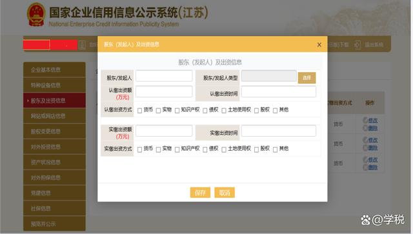Tick 其他 under 实缴出资方式
This screenshot has width=413, height=234.
click(275, 150)
